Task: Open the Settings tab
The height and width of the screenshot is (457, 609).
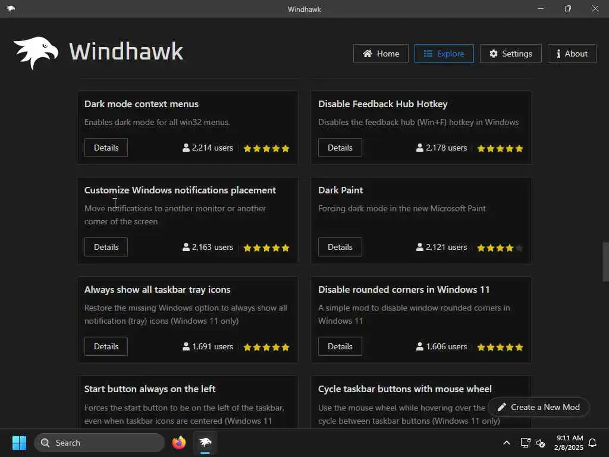Action: (510, 54)
